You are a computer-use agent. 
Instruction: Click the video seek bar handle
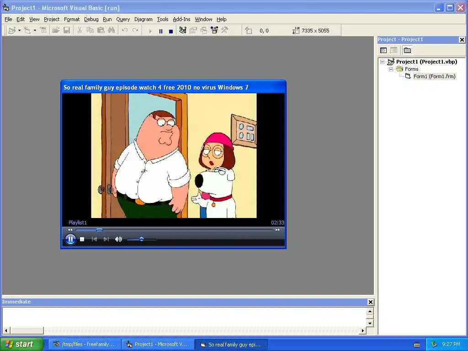[x=99, y=230]
